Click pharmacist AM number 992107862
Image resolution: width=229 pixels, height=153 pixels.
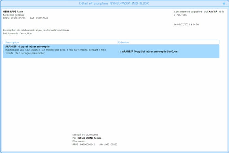pos(110,144)
